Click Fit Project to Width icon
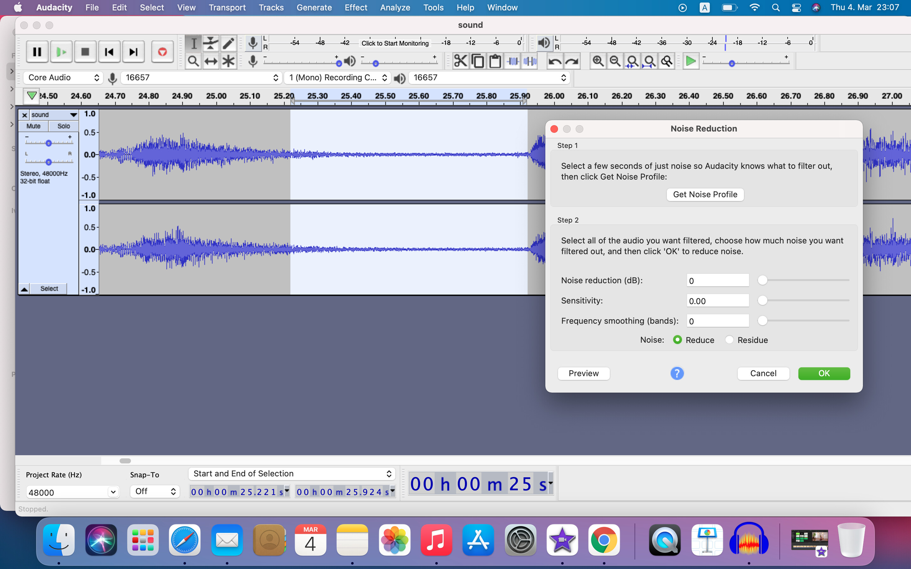This screenshot has height=569, width=911. click(649, 61)
